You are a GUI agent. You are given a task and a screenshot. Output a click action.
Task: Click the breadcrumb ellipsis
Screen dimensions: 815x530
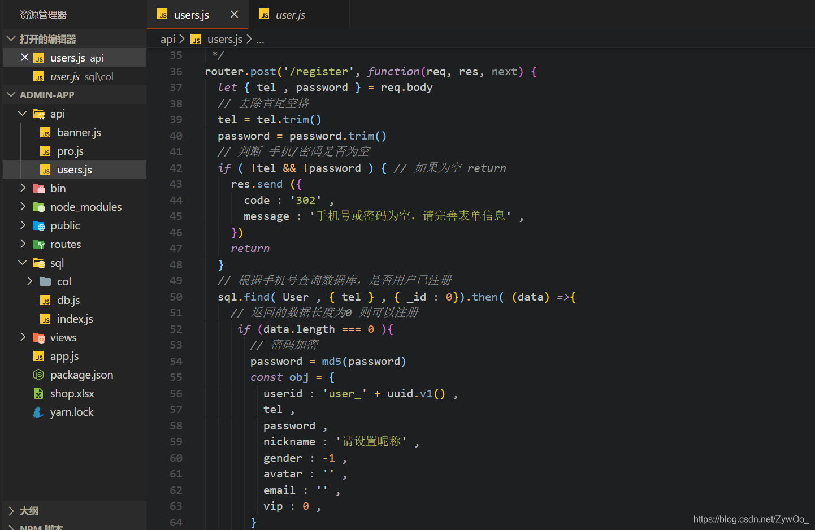click(260, 40)
